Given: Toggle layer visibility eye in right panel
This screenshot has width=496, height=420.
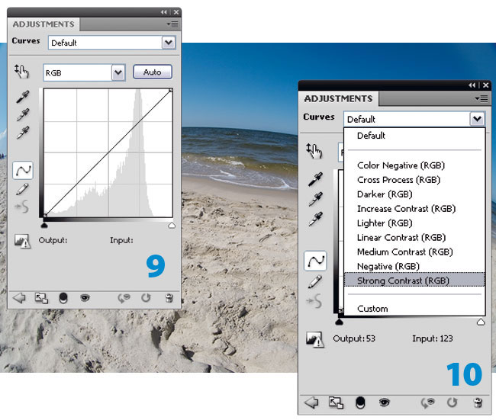Looking at the screenshot, I should 385,402.
